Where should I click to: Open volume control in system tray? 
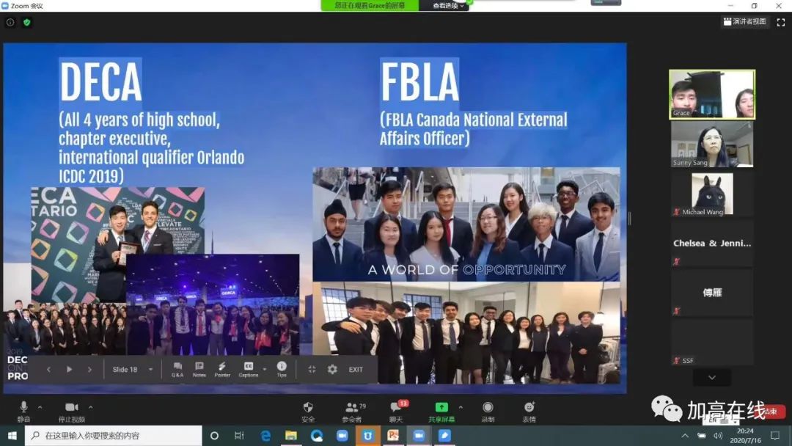click(718, 436)
